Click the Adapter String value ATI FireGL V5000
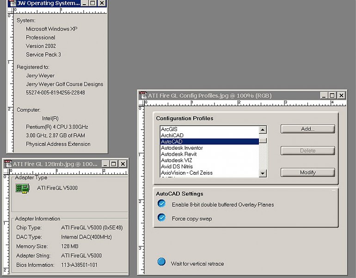 point(81,256)
